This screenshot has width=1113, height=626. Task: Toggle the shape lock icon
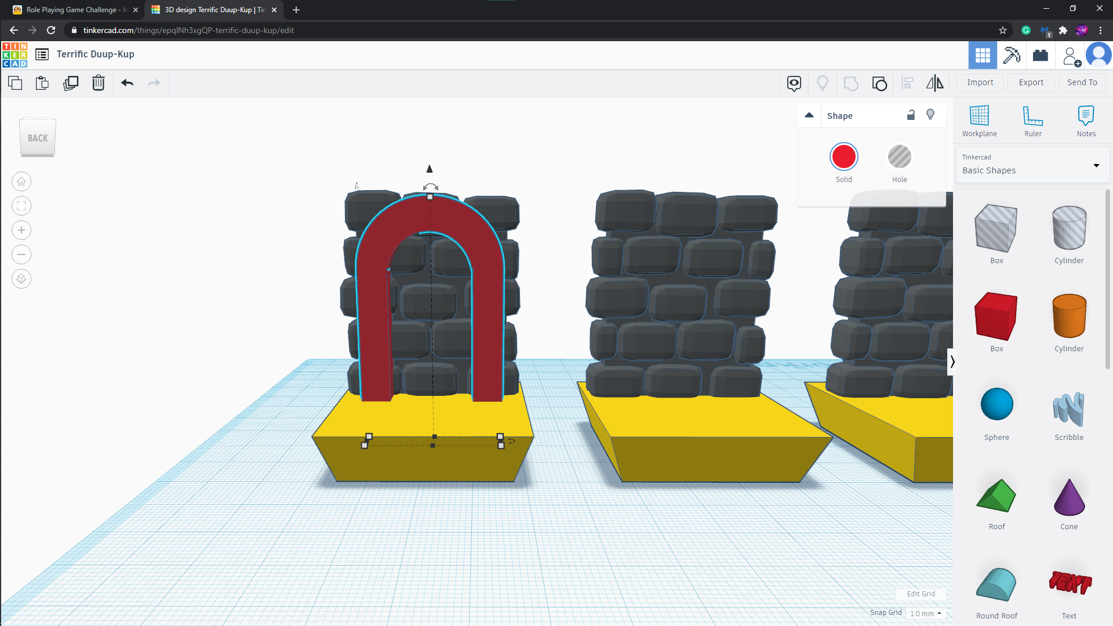911,115
